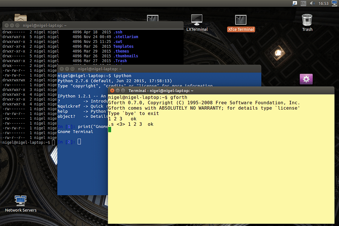Image resolution: width=339 pixels, height=226 pixels.
Task: Click the monitor icon at panel's right edge
Action: (x=334, y=3)
